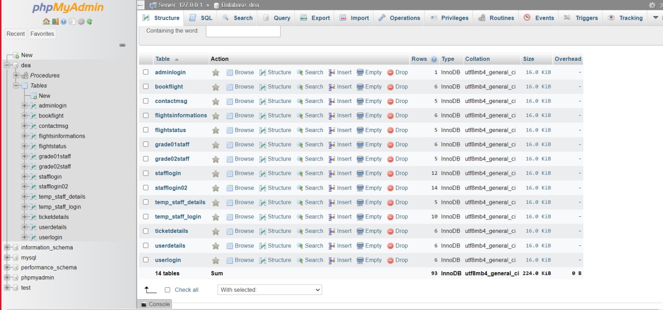Select the grade02staff row checkbox
Viewport: 663px width, 310px height.
coord(146,159)
